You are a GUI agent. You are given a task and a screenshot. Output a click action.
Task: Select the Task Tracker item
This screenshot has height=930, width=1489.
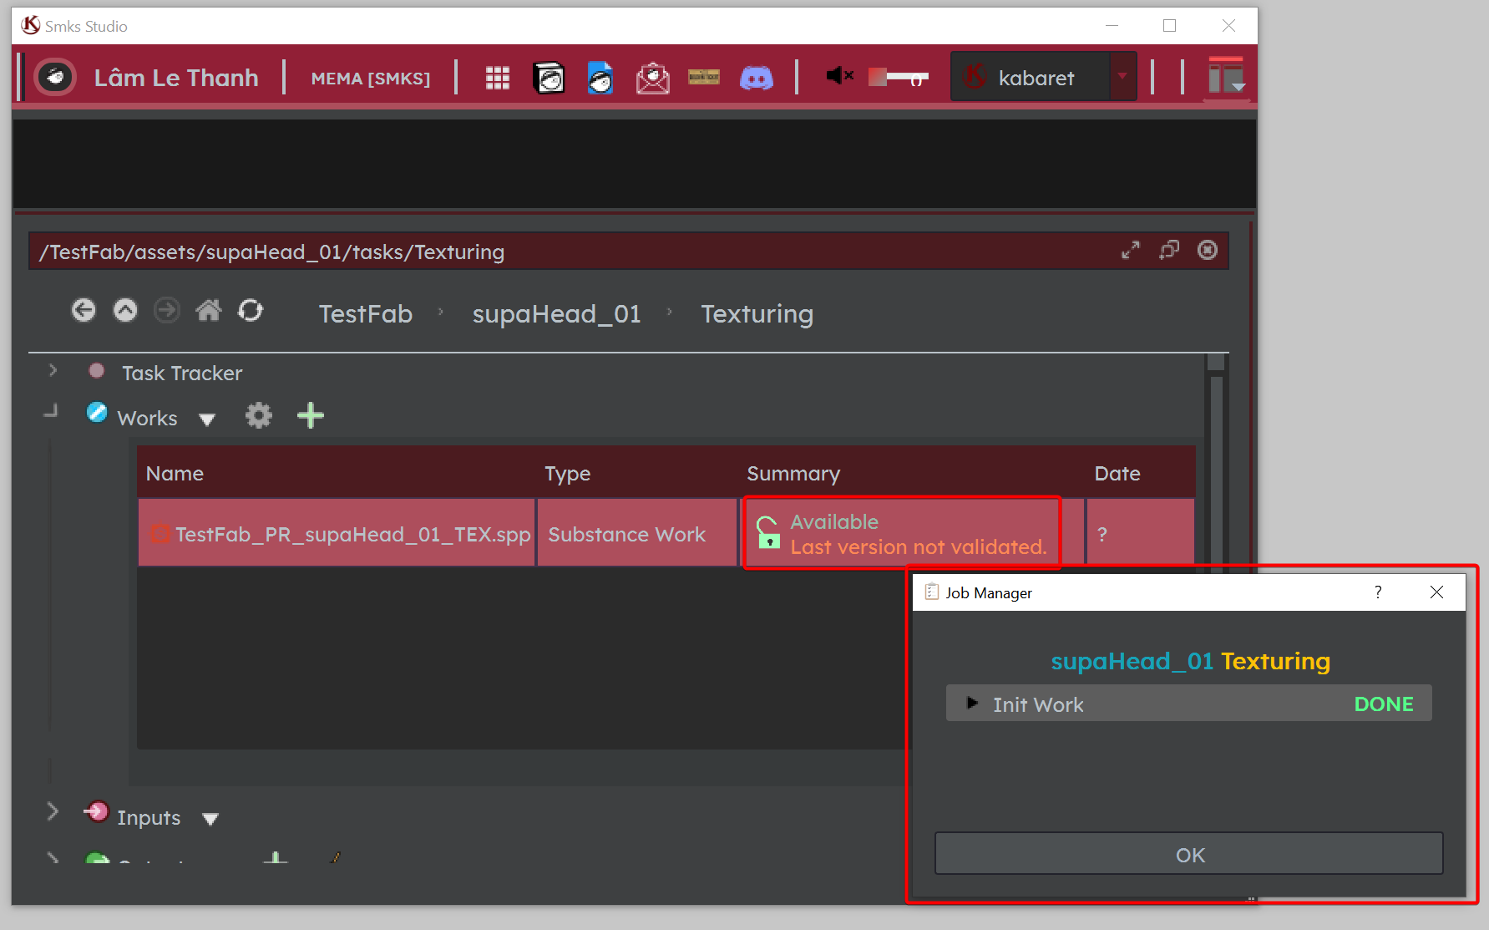[182, 373]
